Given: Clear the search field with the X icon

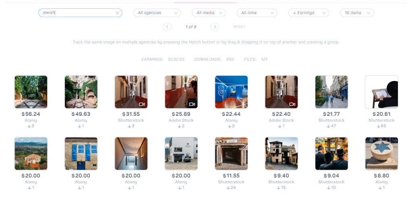Looking at the screenshot, I should 118,13.
